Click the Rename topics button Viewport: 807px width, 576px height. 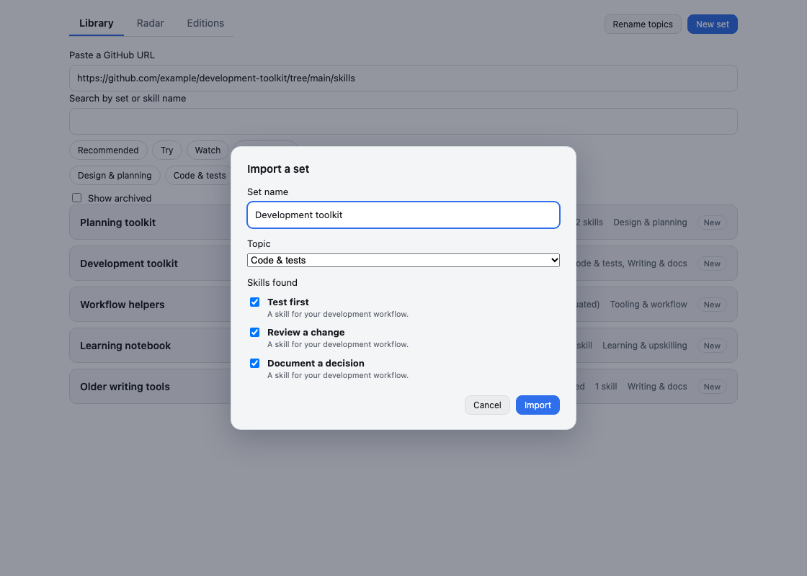click(642, 24)
